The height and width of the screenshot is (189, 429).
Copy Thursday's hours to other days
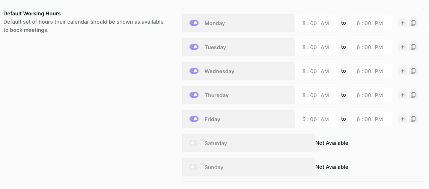click(413, 95)
